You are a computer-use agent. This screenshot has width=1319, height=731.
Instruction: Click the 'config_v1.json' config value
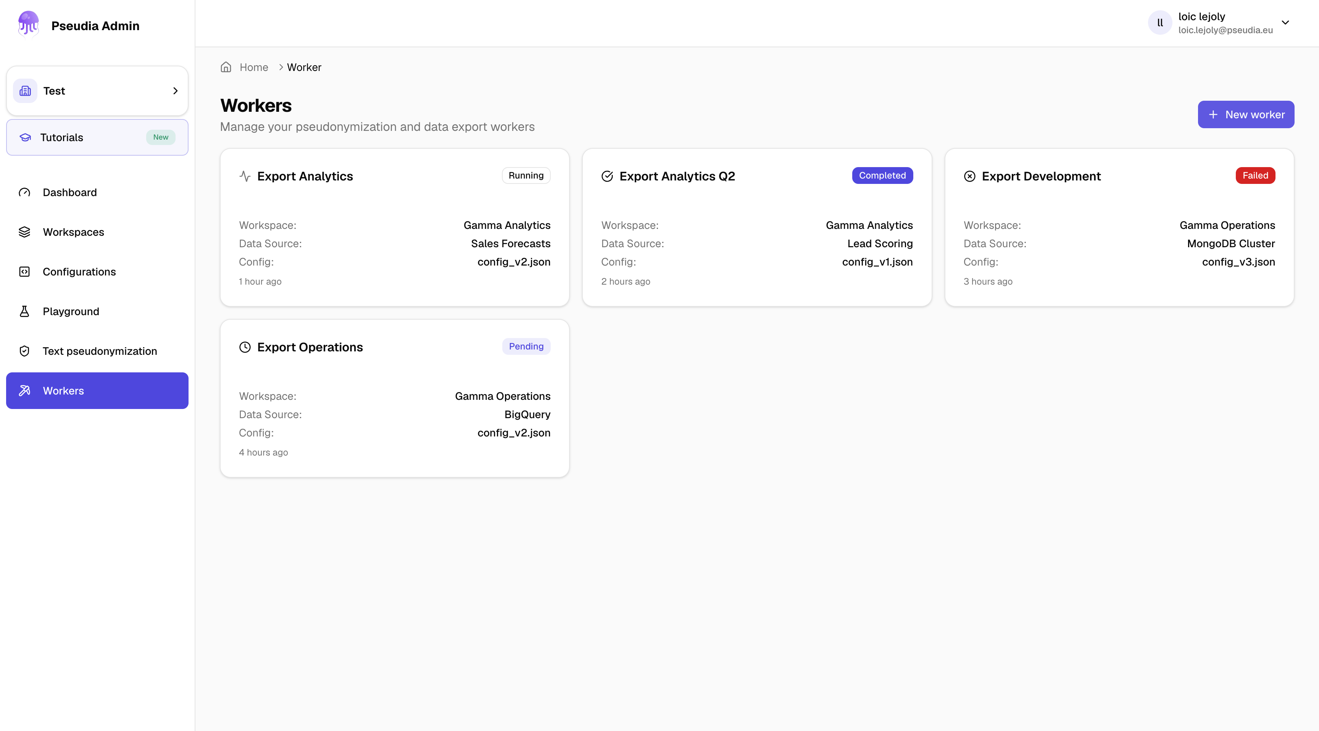pos(877,262)
